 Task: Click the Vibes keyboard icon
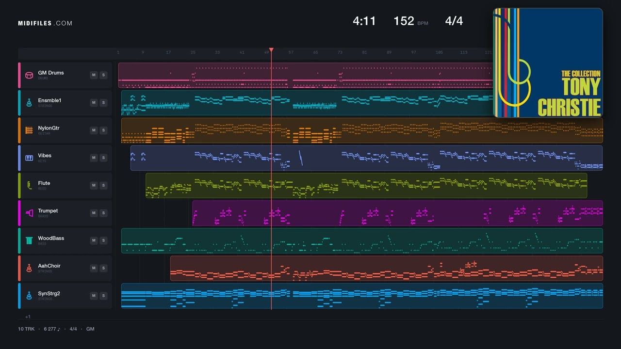point(29,158)
